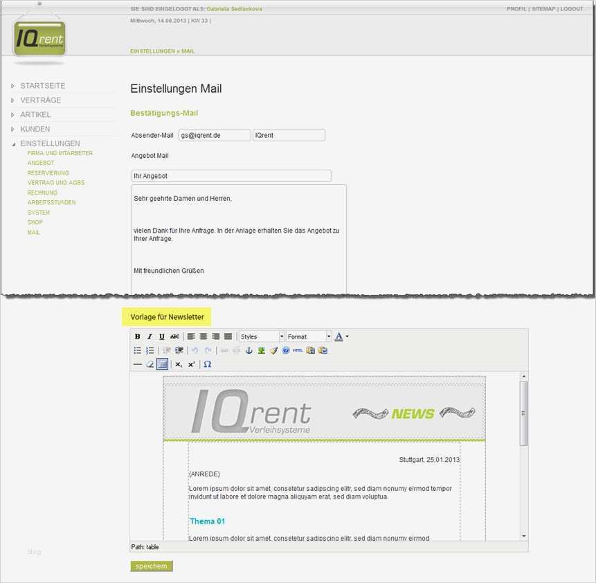Toggle visible table guidelines in the editor
This screenshot has height=583, width=596.
point(161,364)
